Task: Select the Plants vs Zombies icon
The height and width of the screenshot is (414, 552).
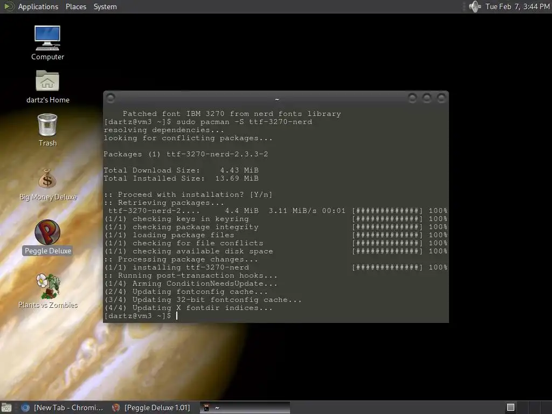Action: [x=47, y=291]
